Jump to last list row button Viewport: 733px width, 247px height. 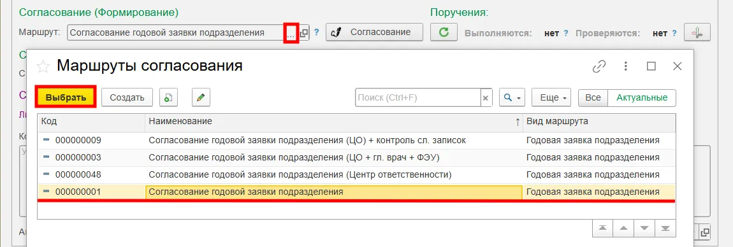click(x=665, y=229)
